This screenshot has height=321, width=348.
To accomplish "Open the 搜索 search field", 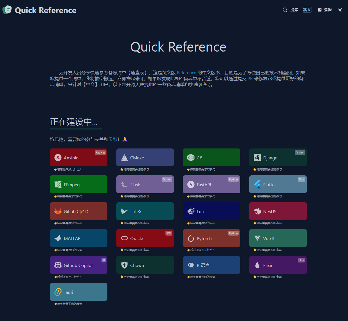I will click(297, 10).
